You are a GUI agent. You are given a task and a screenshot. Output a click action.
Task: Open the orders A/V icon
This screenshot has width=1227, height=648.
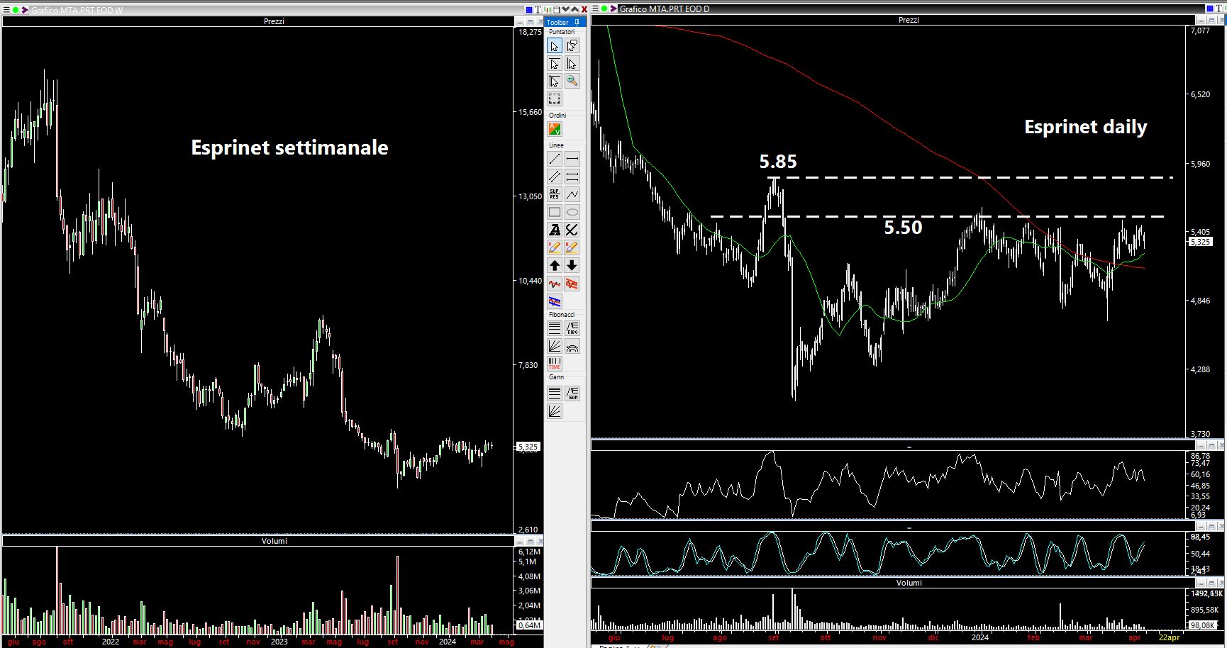(555, 129)
